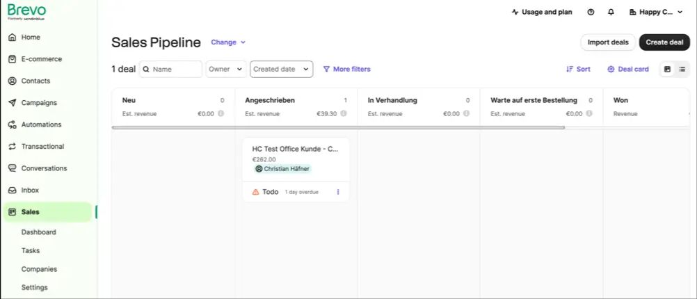Open Settings under Sales
This screenshot has height=299, width=697.
click(x=34, y=287)
